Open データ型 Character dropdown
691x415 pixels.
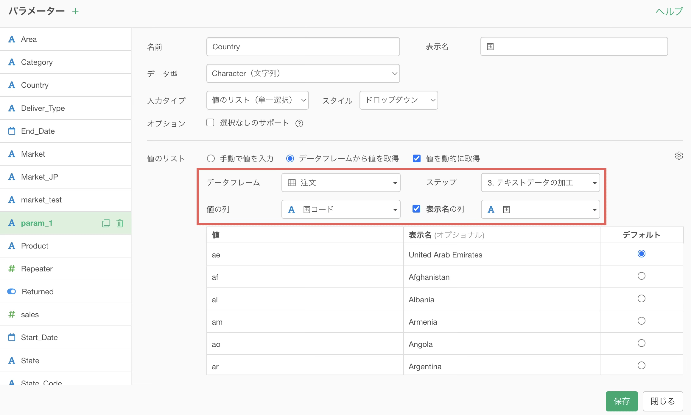click(303, 73)
